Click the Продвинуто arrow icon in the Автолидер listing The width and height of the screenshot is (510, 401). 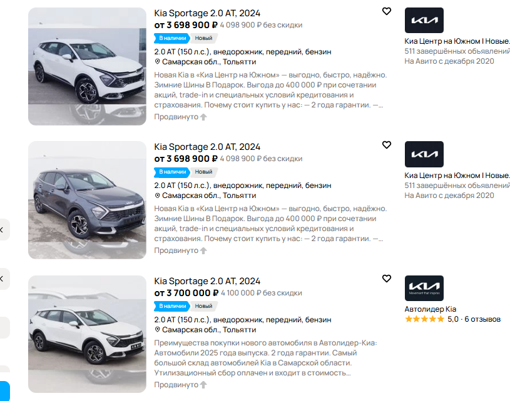203,385
